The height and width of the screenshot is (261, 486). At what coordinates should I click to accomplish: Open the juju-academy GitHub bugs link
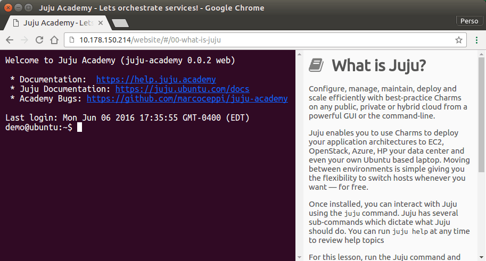tap(187, 98)
